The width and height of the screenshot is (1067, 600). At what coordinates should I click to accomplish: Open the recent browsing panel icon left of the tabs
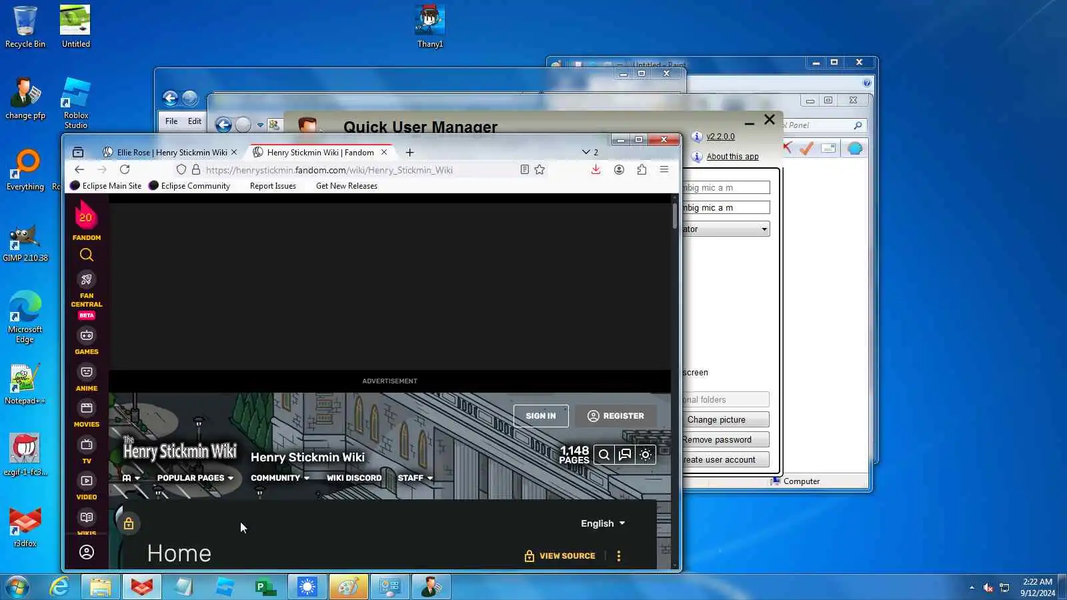pyautogui.click(x=78, y=152)
